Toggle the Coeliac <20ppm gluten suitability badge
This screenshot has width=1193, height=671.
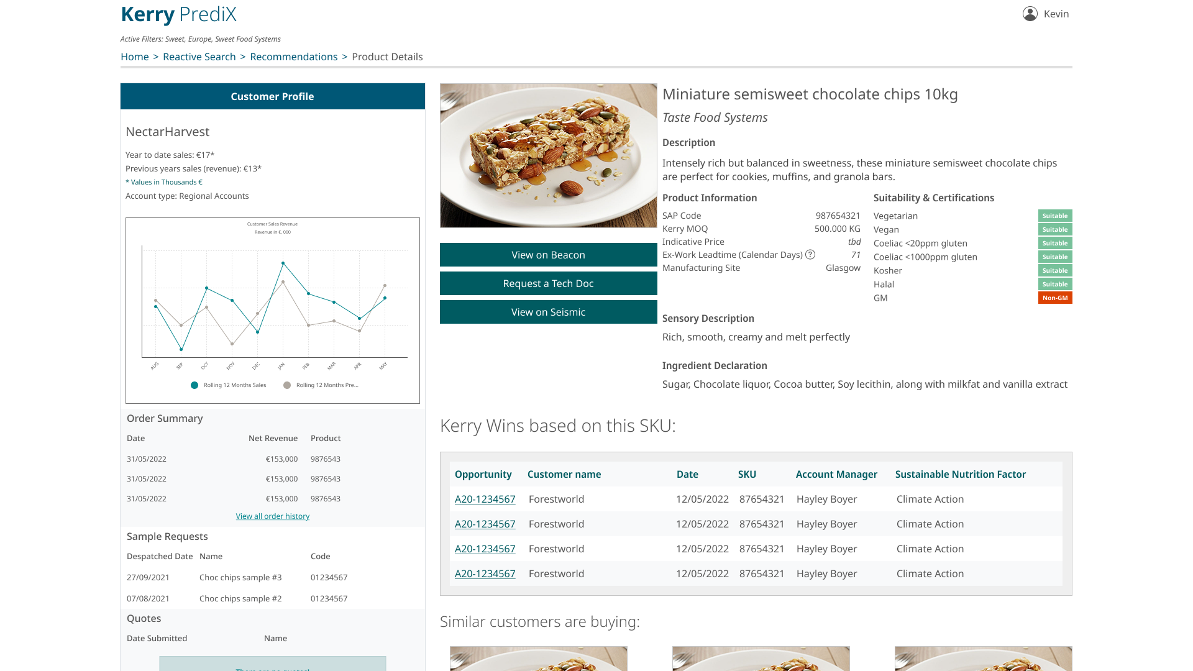pyautogui.click(x=1054, y=243)
